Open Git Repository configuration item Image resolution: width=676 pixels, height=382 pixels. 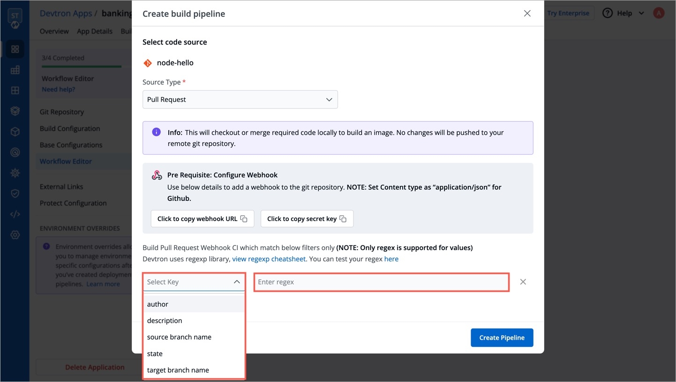62,112
